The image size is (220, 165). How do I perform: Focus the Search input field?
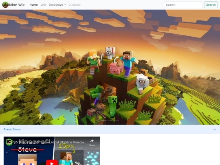pos(183,5)
